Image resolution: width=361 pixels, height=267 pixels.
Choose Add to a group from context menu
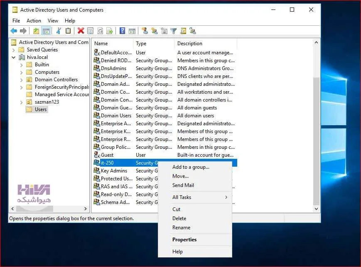click(x=195, y=167)
